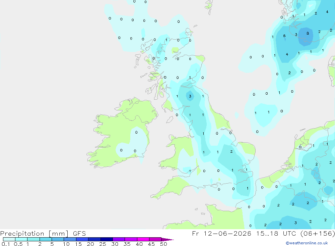
Task: Click the '3' value over southern Scotland
Action: [190, 96]
